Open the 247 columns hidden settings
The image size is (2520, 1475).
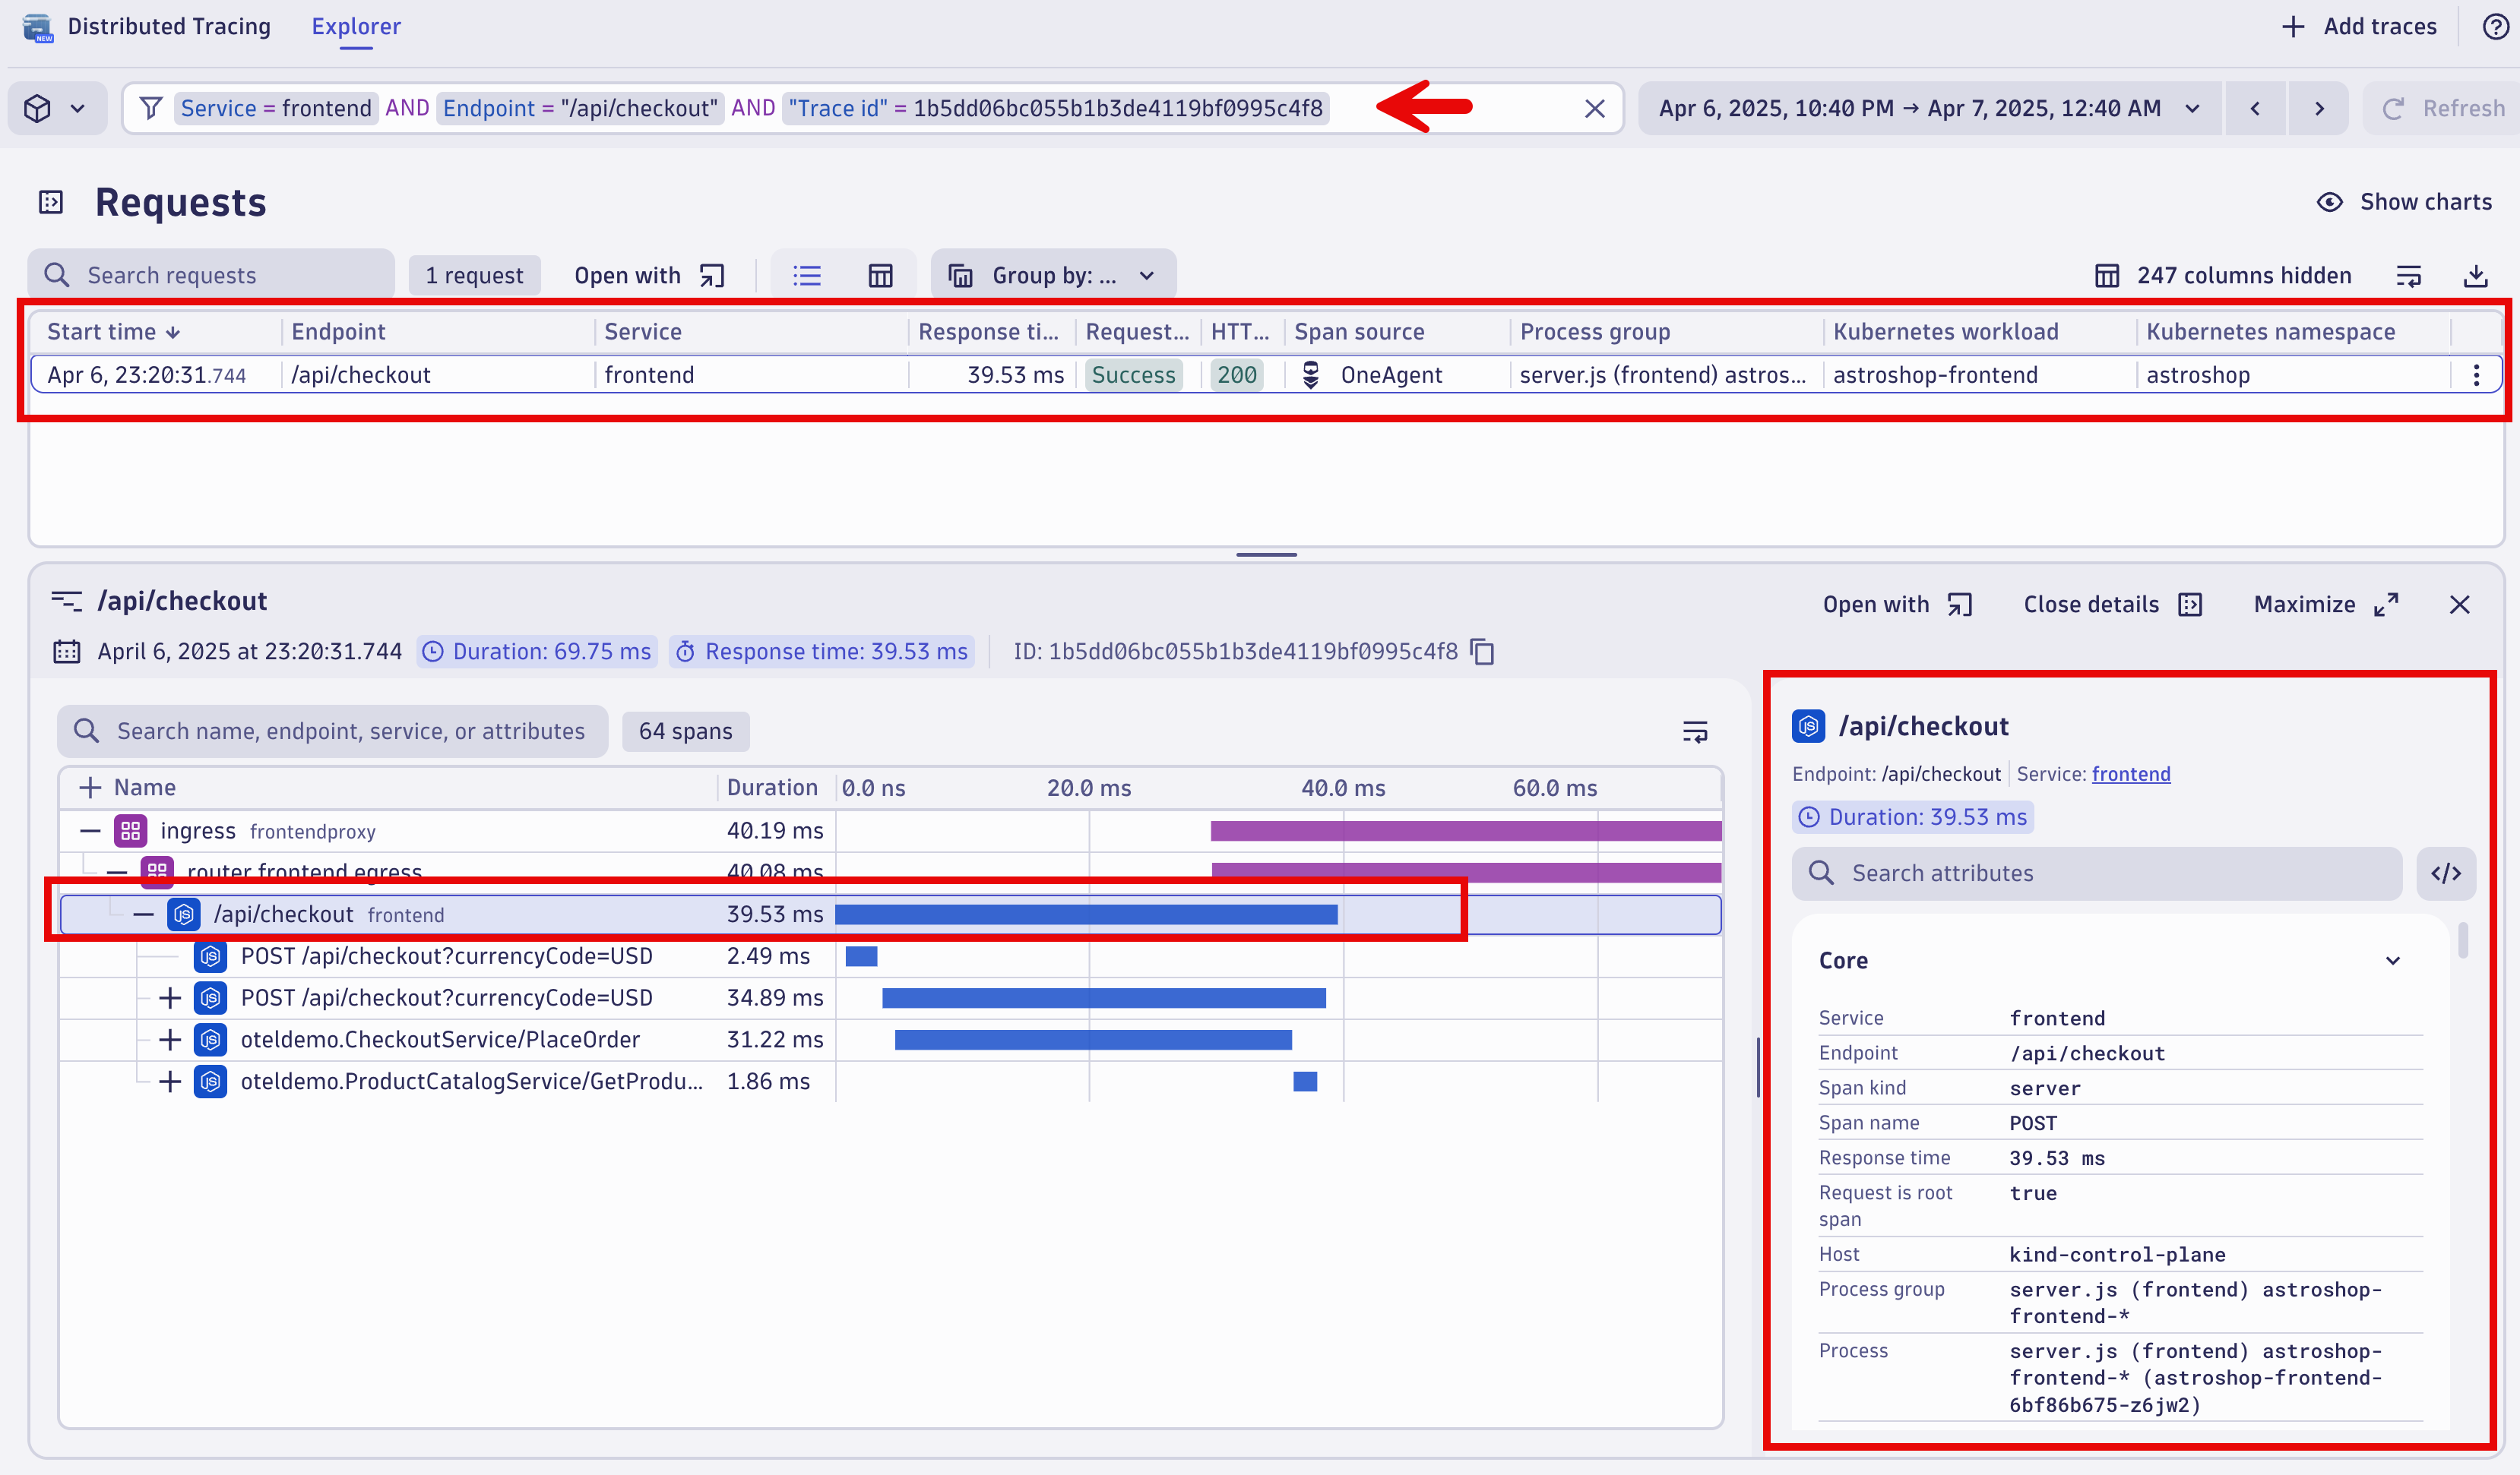point(2223,275)
